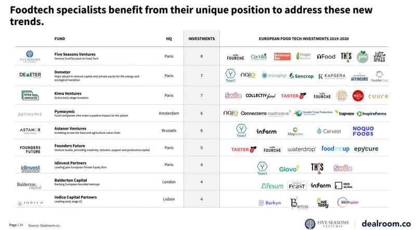Click the 360hyper logo
Screen dimensions: 416x230
click(347, 202)
